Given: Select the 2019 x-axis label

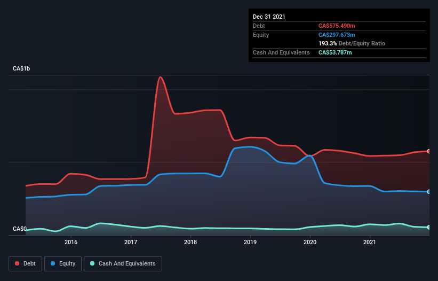Looking at the screenshot, I should coord(250,242).
